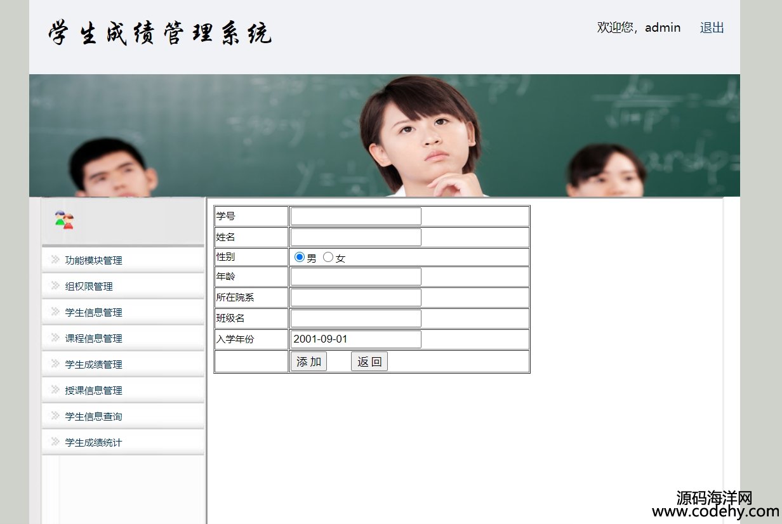Click the 年龄 label cell
This screenshot has height=524, width=782.
click(x=251, y=277)
